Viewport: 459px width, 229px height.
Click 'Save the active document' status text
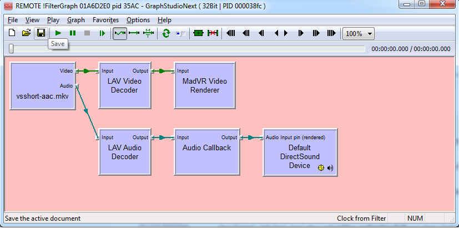43,218
